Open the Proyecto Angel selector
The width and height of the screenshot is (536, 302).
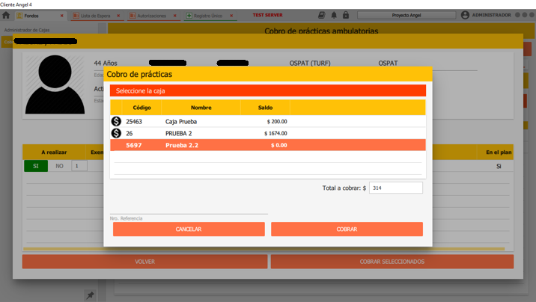coord(405,15)
